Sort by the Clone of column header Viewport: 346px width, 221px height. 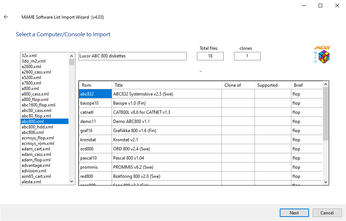pyautogui.click(x=238, y=85)
